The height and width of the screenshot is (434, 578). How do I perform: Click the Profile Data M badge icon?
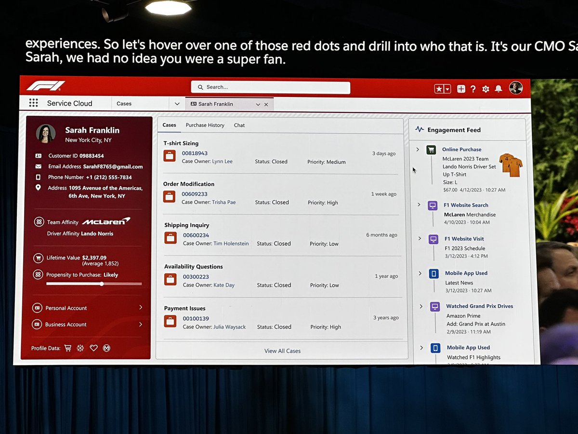(x=106, y=348)
